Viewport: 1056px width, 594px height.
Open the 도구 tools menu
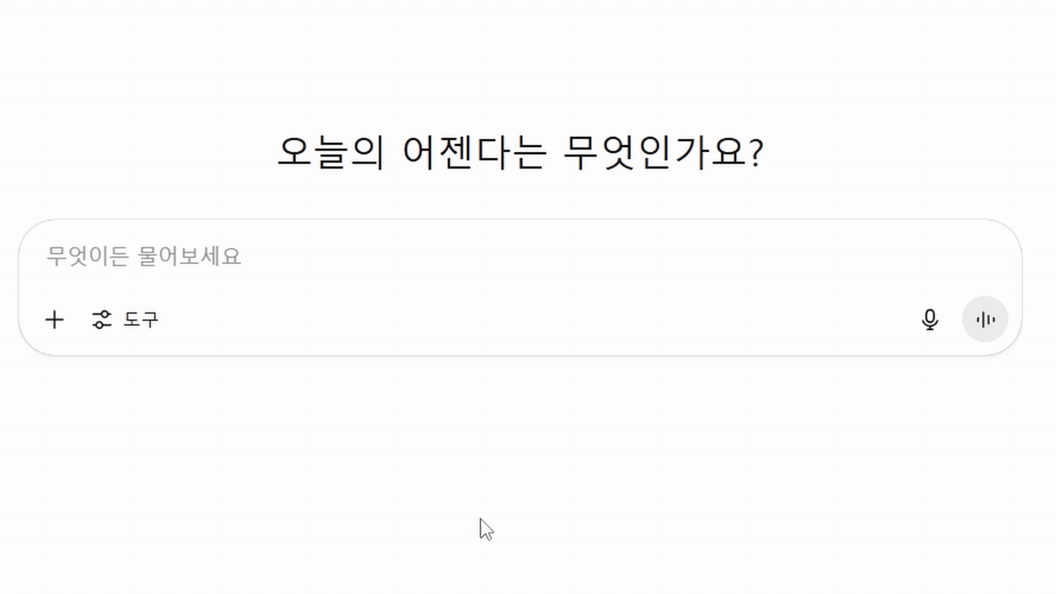(x=125, y=320)
